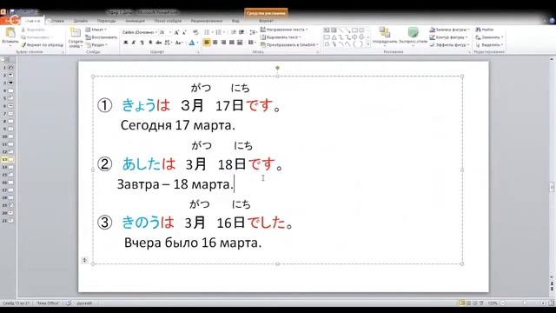This screenshot has width=556, height=313.
Task: Open the View (Вид) ribbon tab
Action: pos(235,21)
